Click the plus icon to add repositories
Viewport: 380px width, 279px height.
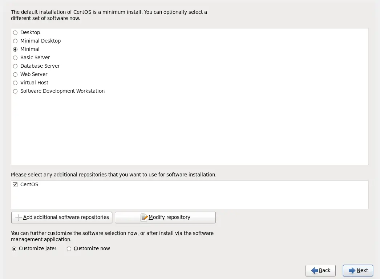click(19, 218)
